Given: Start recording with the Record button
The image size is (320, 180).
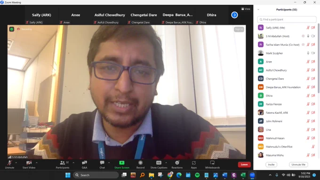Looking at the screenshot, I should (140, 164).
